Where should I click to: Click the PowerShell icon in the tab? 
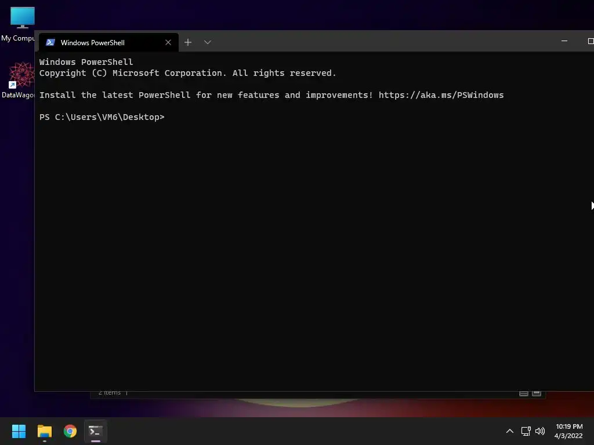50,42
